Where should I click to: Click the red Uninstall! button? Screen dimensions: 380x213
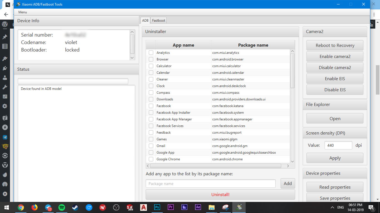point(220,195)
